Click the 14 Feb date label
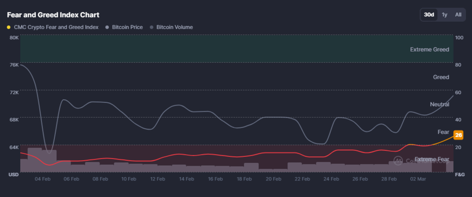The height and width of the screenshot is (197, 472). (x=187, y=179)
